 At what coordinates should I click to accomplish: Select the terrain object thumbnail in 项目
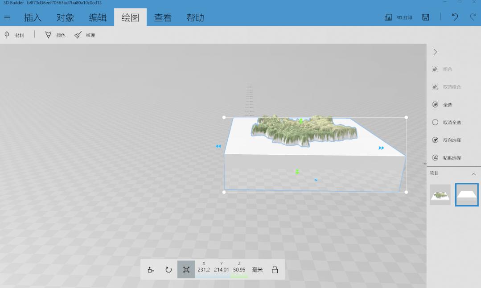(440, 194)
